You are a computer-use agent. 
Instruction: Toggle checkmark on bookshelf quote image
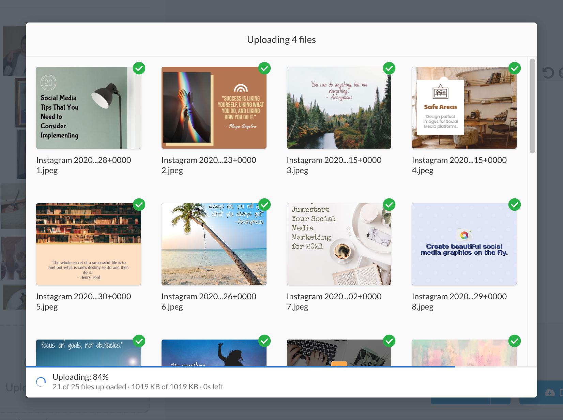pyautogui.click(x=139, y=205)
